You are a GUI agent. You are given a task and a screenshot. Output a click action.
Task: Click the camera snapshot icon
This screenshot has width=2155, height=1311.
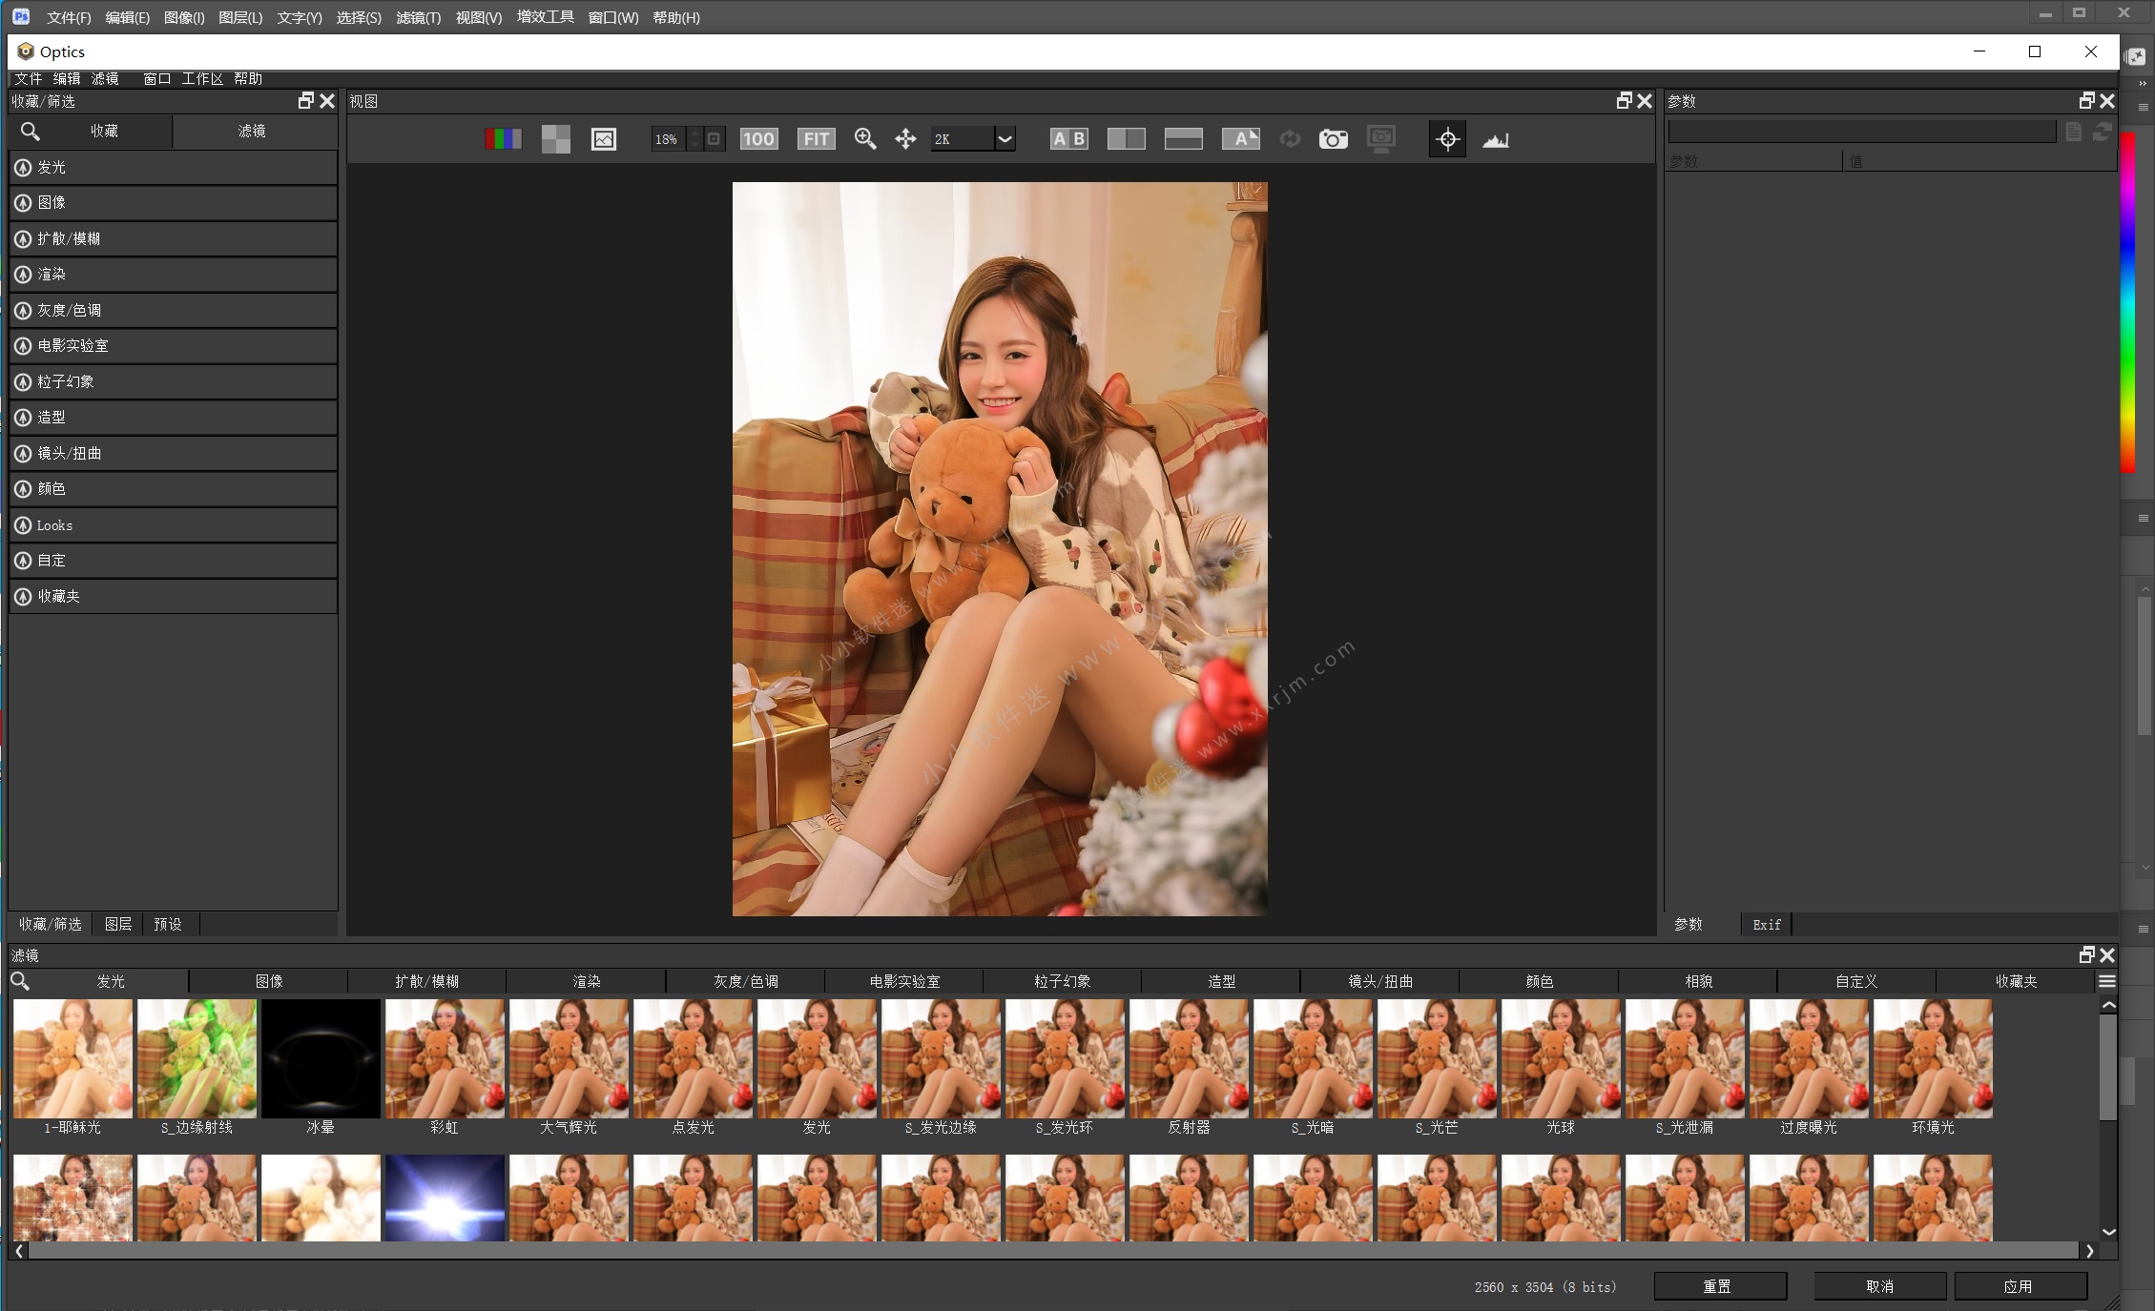click(1333, 139)
